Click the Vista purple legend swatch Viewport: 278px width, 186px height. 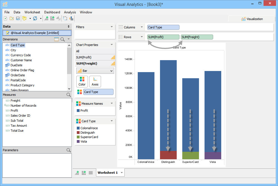click(78, 141)
